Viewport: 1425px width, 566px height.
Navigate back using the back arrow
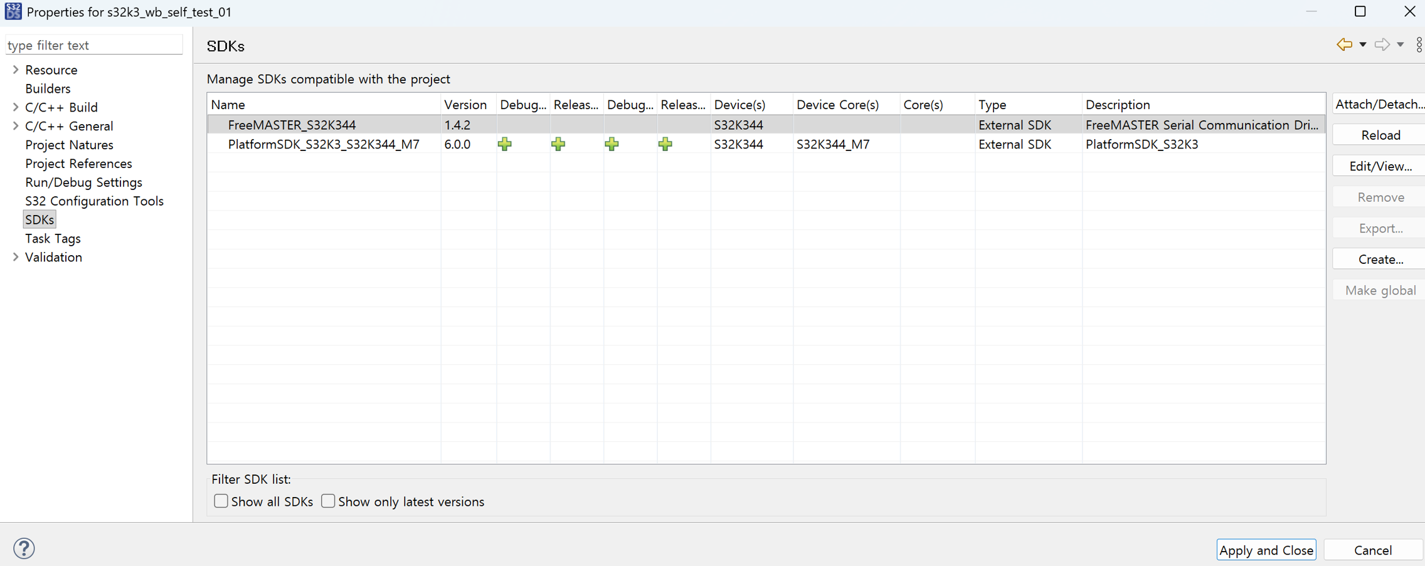(1345, 45)
